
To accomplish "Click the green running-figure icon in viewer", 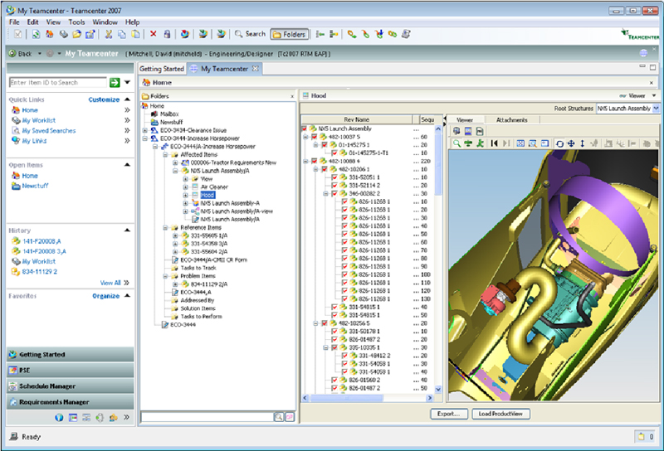I will (480, 143).
